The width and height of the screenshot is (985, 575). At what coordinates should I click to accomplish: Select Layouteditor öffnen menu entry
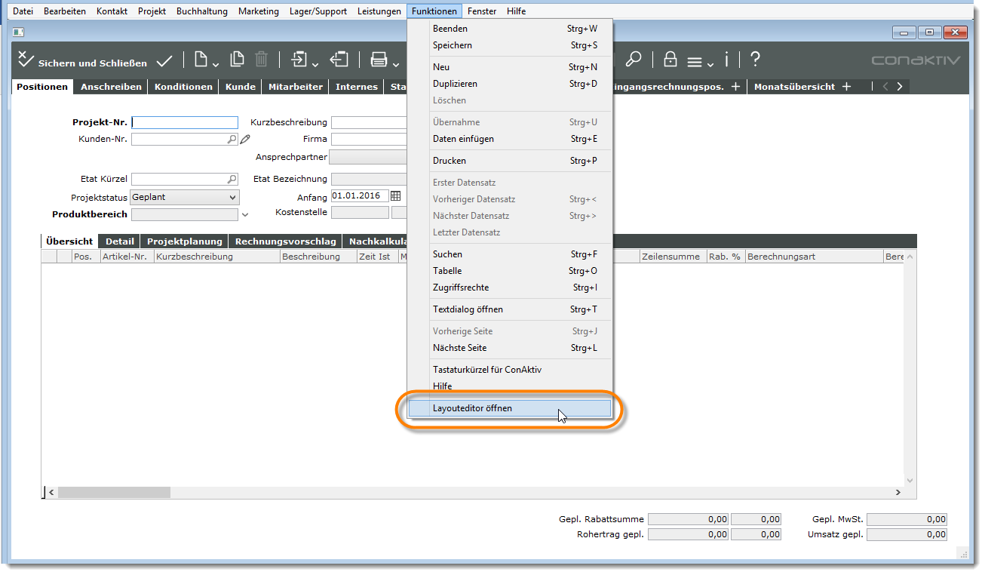[x=472, y=408]
